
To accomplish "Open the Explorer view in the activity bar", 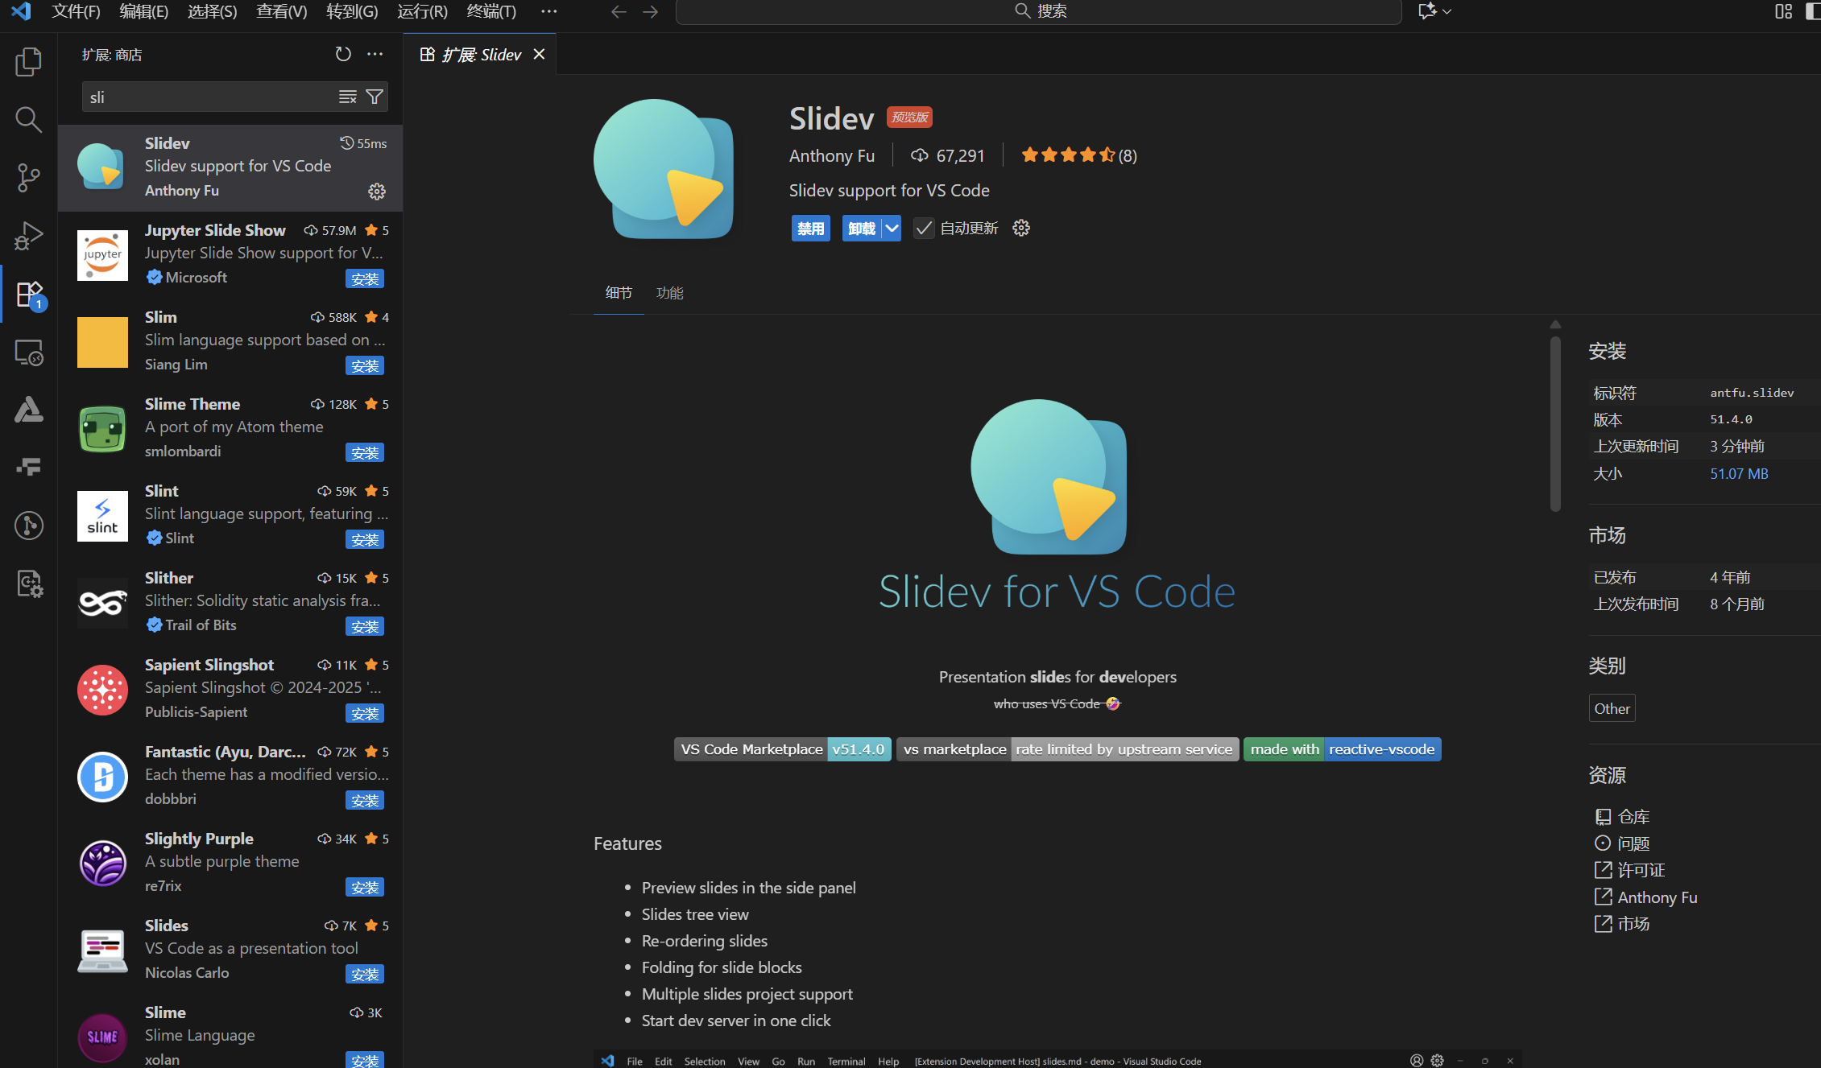I will point(28,61).
